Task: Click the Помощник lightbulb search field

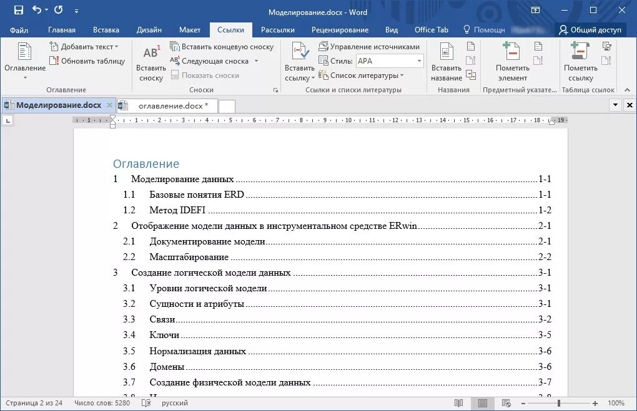Action: click(x=484, y=30)
